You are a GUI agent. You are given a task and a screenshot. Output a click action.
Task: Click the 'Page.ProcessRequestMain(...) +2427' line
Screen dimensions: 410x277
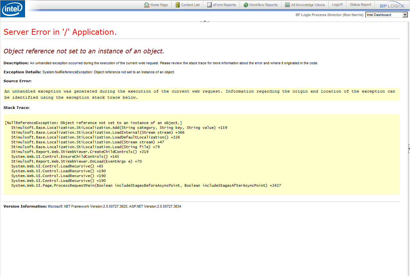click(x=146, y=185)
